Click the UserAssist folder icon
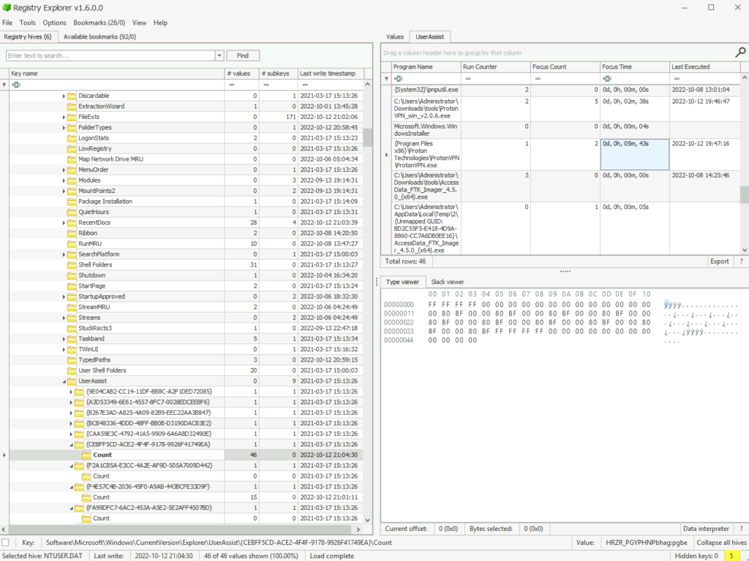Viewport: 749px width, 561px height. (72, 381)
